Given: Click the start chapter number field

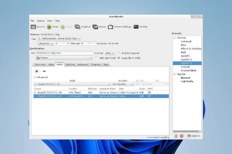Looking at the screenshot, I should click(x=59, y=43).
